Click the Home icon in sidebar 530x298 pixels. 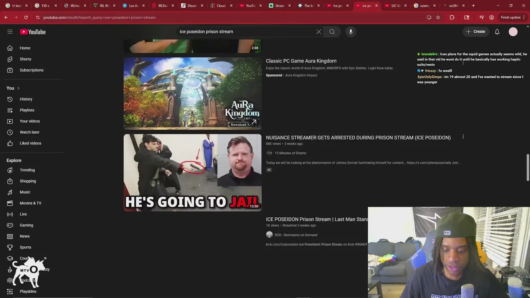click(x=10, y=48)
